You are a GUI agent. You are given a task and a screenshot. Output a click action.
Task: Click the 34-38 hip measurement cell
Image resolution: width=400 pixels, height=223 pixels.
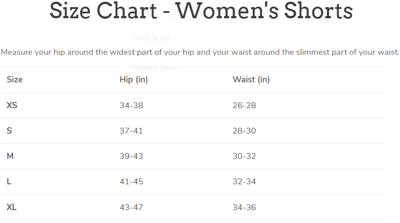click(x=131, y=105)
